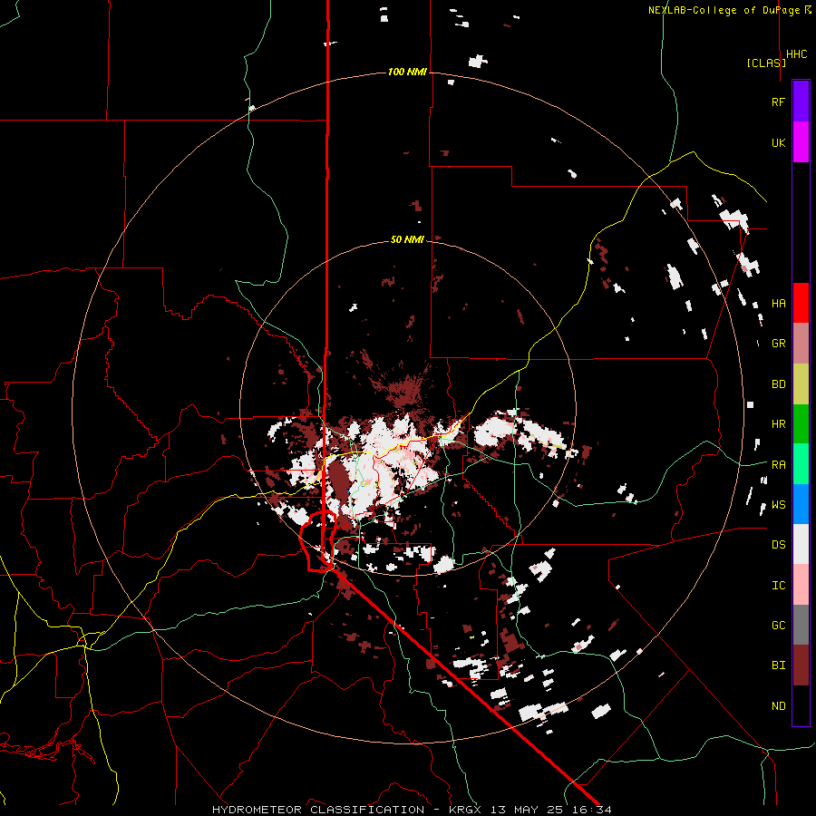Click the red HA legend color swatch
This screenshot has width=816, height=816.
(x=801, y=303)
